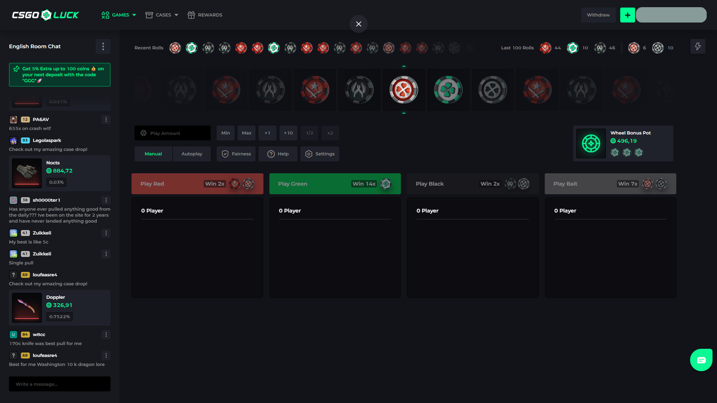Click the red chip icon on Play Red
This screenshot has width=717, height=403.
(233, 184)
